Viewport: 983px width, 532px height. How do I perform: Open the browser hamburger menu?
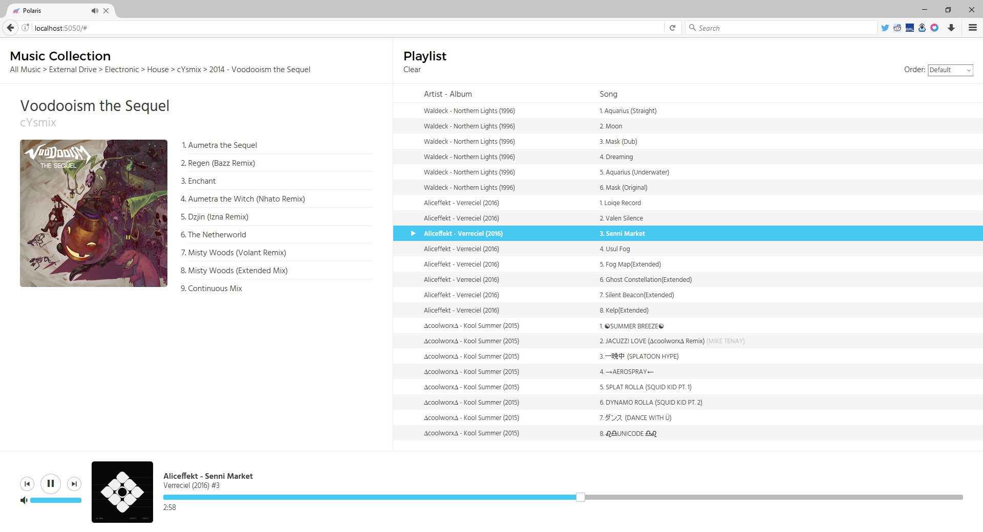pos(973,28)
